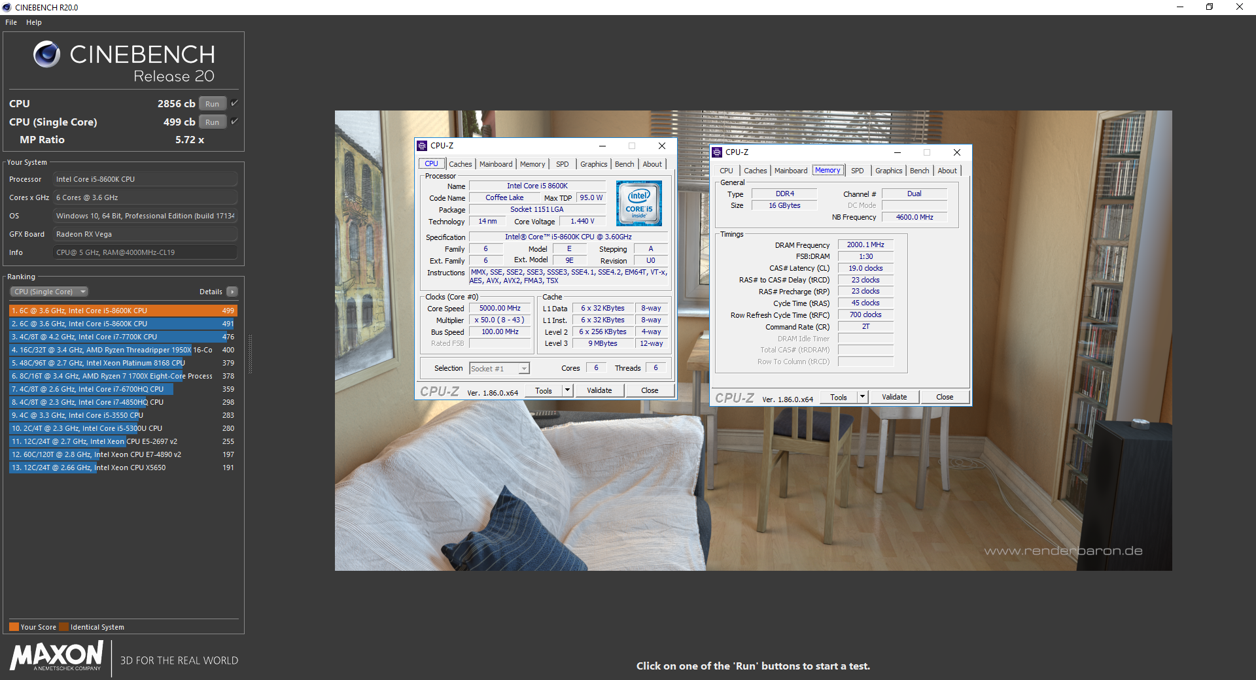
Task: Expand Tools dropdown arrow in right CPU-Z window
Action: pyautogui.click(x=862, y=397)
